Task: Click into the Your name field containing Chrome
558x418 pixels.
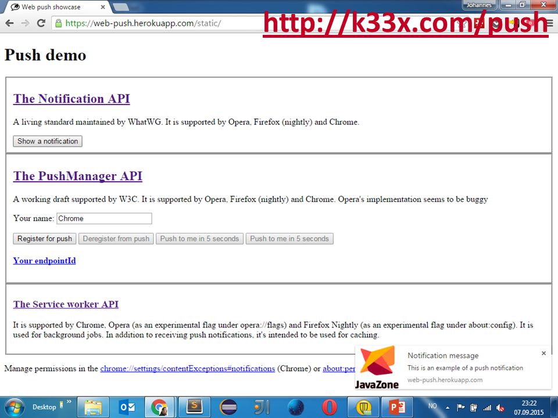Action: pyautogui.click(x=104, y=219)
